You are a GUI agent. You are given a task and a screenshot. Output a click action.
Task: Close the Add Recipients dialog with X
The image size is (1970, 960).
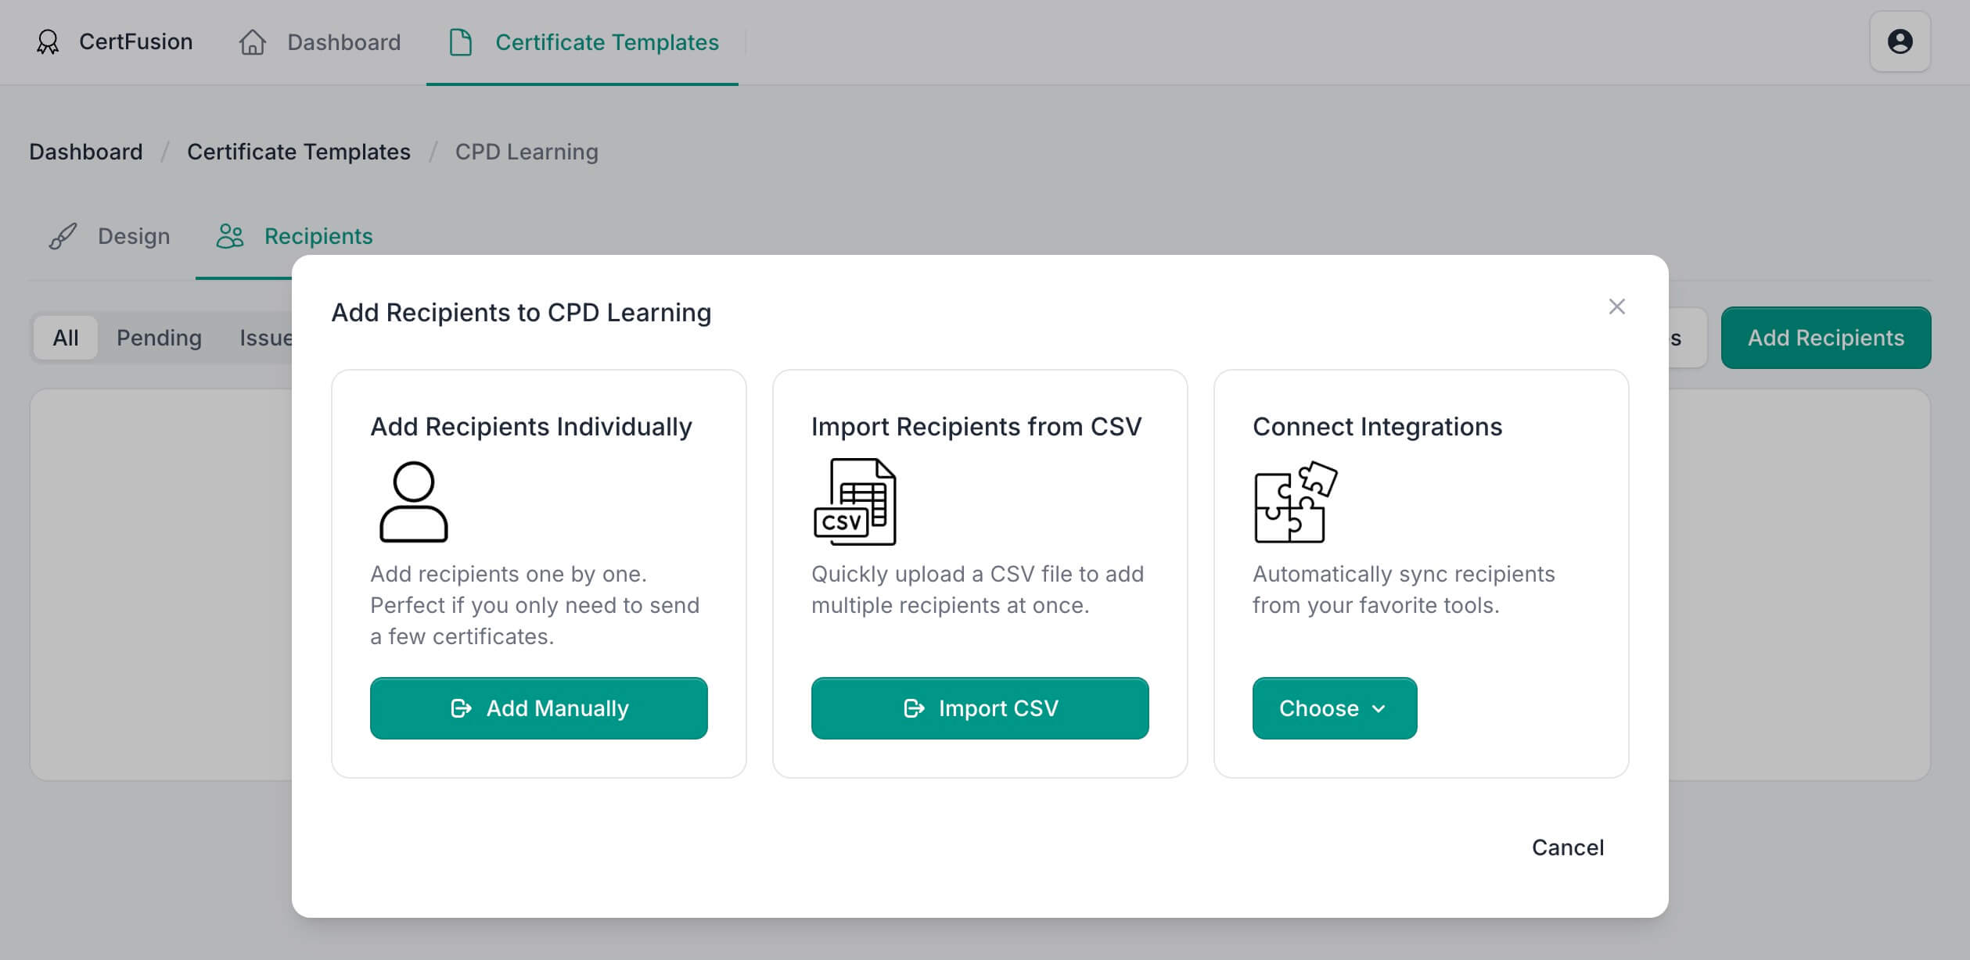tap(1616, 306)
